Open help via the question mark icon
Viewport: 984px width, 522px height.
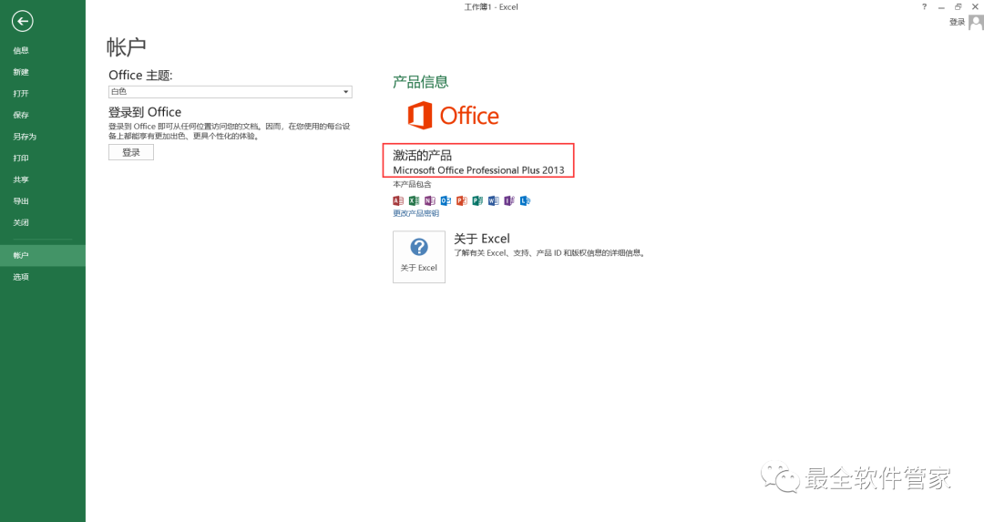click(924, 7)
